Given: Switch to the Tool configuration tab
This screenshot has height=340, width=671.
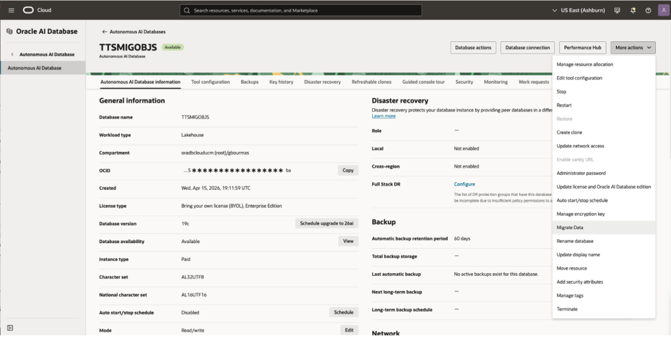Looking at the screenshot, I should [x=210, y=82].
